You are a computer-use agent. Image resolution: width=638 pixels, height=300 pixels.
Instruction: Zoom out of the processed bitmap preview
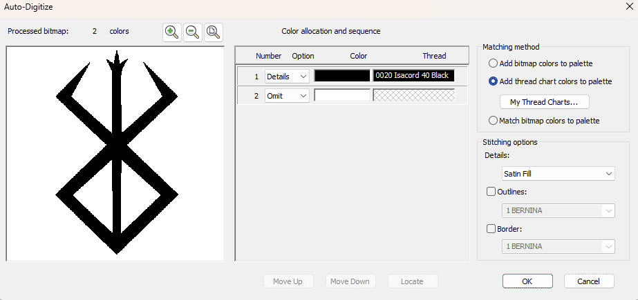pos(193,32)
